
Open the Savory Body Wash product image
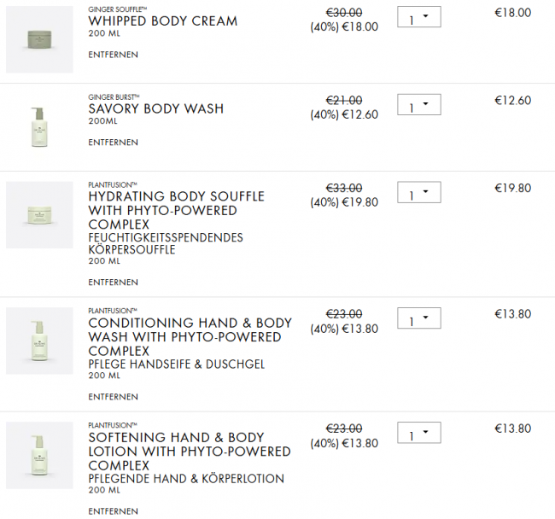[39, 127]
